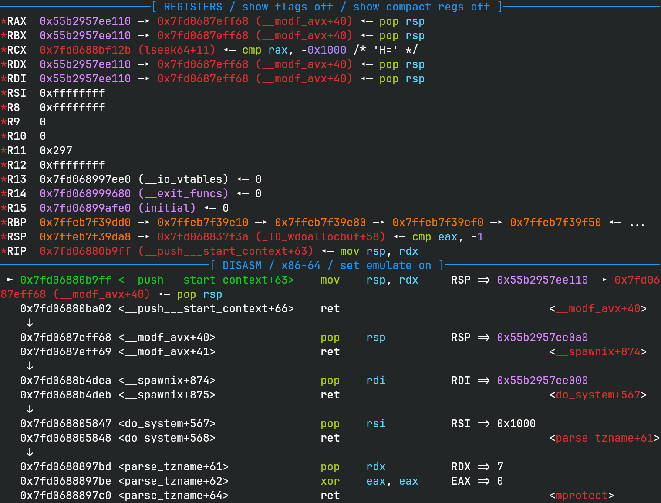The width and height of the screenshot is (661, 503).
Task: Click the down arrow below __modf_avx+41 ret
Action: [x=30, y=366]
